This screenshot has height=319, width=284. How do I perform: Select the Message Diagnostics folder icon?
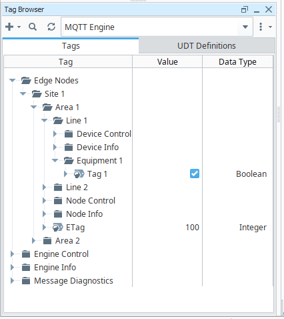click(26, 281)
